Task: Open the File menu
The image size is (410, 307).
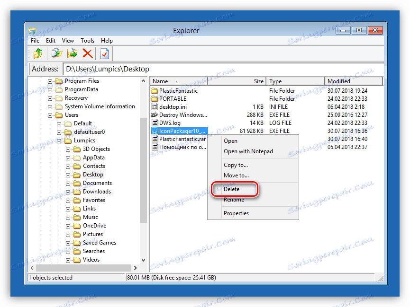Action: point(35,41)
